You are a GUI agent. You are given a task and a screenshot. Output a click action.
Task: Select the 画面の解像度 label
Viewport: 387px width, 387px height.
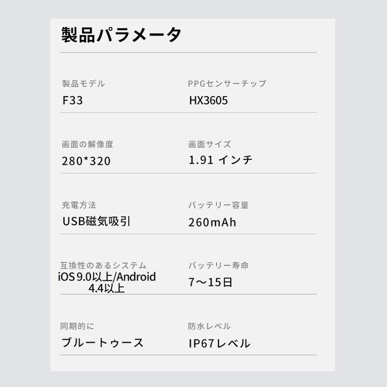click(x=87, y=144)
